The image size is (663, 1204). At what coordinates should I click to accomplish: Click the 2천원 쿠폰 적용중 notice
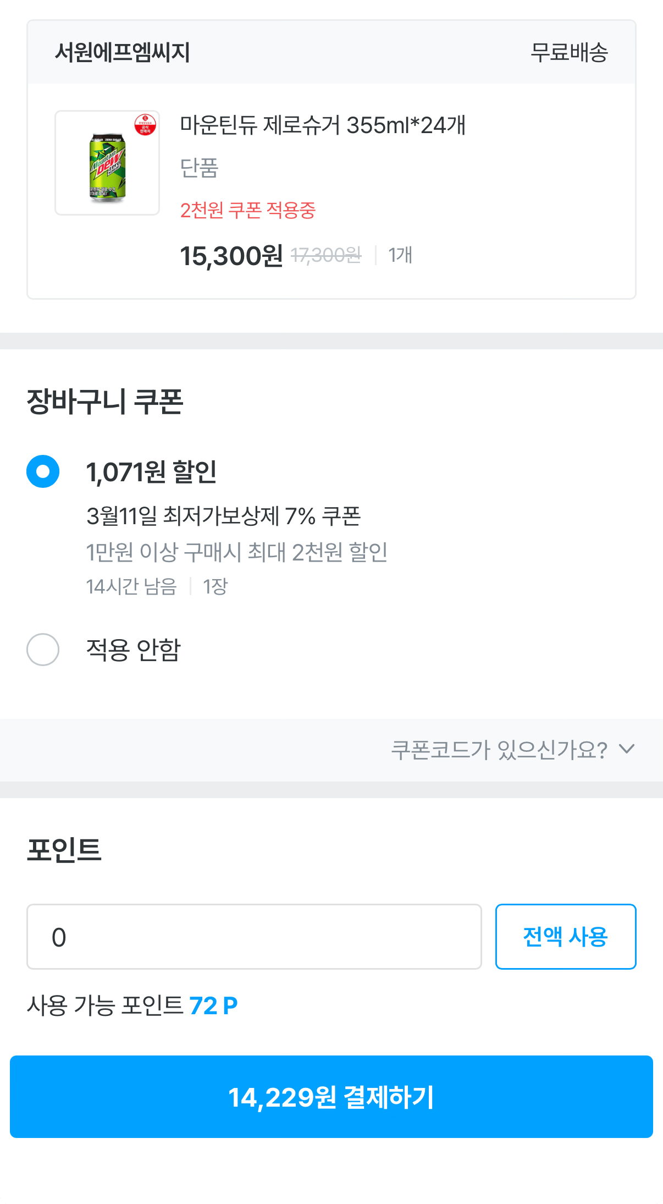tap(248, 210)
